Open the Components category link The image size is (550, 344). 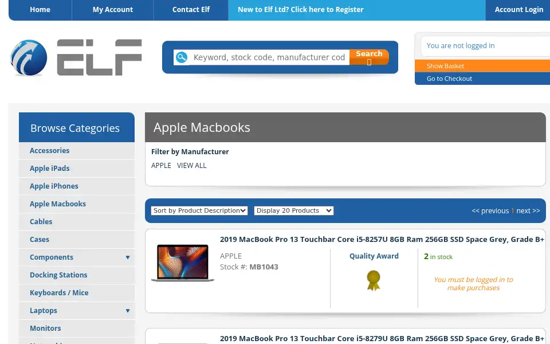(x=52, y=257)
